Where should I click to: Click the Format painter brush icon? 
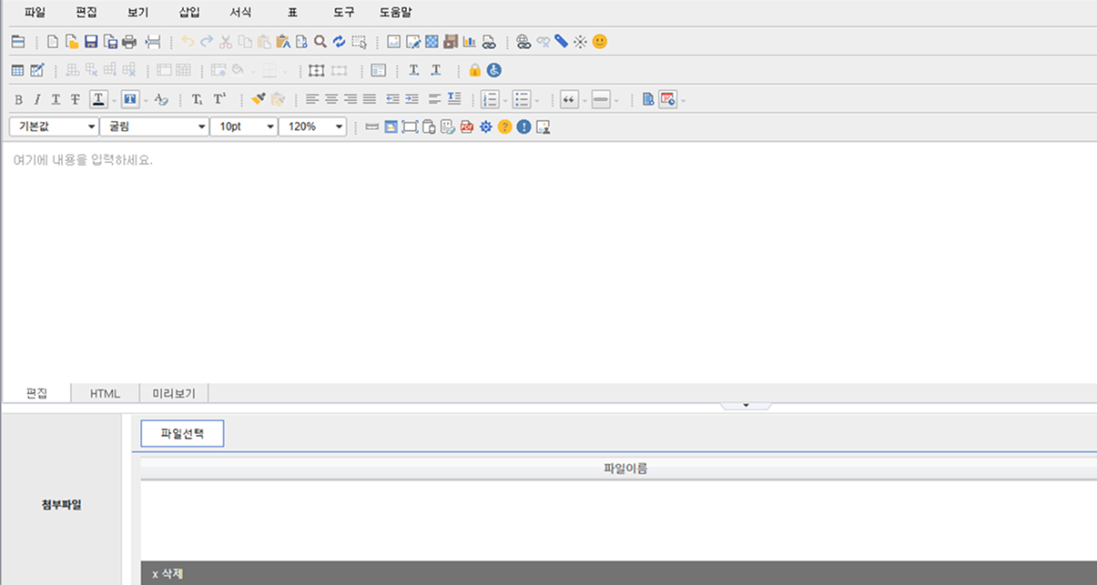point(259,99)
